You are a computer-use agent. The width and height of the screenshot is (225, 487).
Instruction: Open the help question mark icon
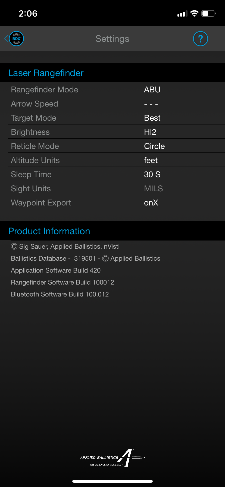[x=200, y=39]
